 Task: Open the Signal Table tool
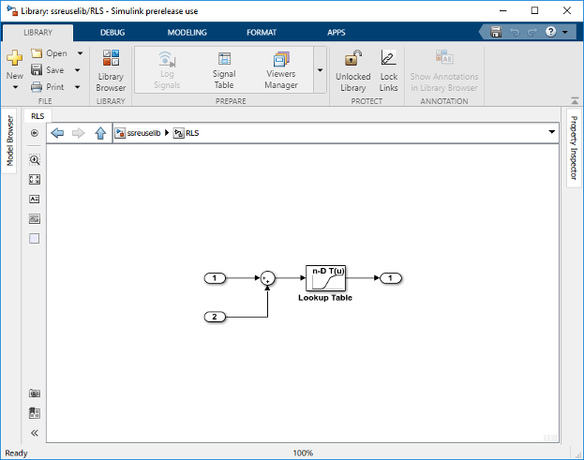224,70
